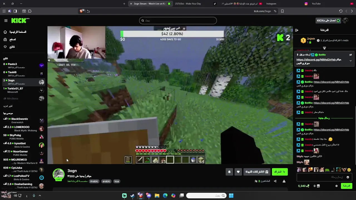Hide the pinned BotRix message
356x200 pixels.
click(350, 55)
